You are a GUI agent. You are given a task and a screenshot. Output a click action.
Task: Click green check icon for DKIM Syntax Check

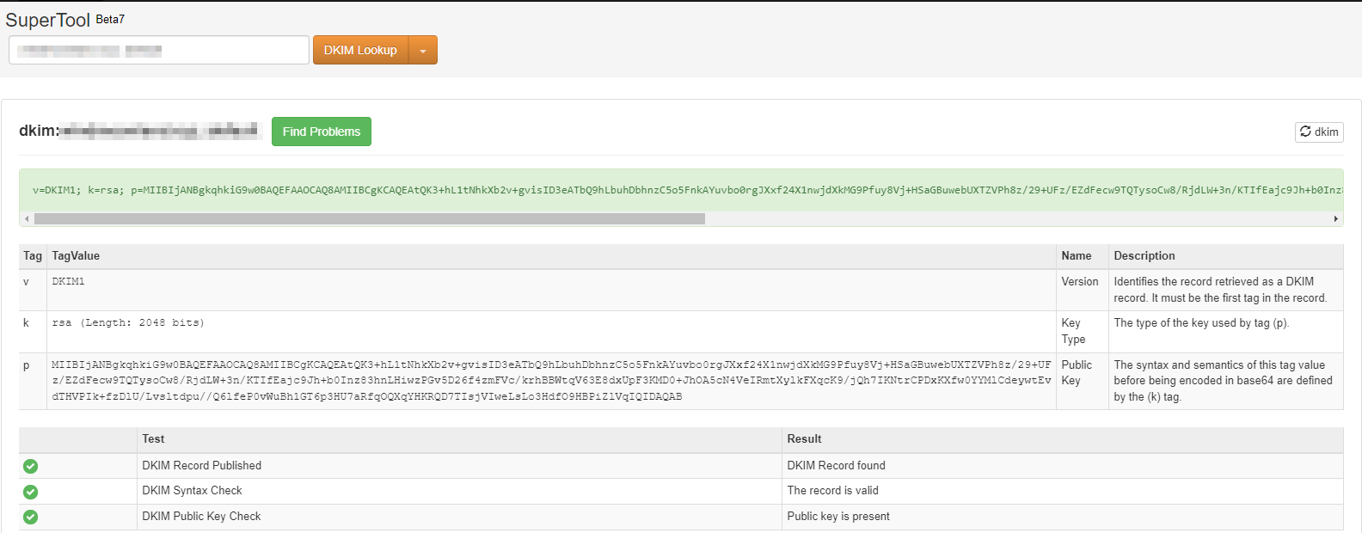[31, 492]
